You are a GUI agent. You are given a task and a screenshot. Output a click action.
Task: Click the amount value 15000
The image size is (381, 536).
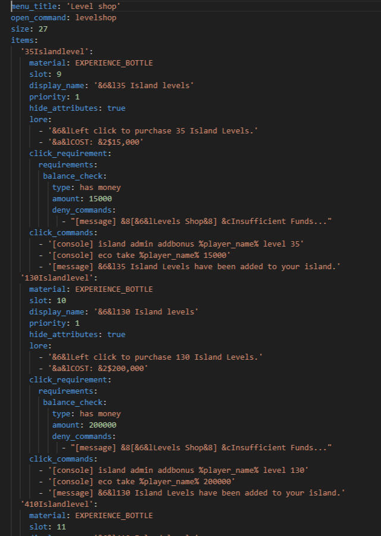click(100, 198)
